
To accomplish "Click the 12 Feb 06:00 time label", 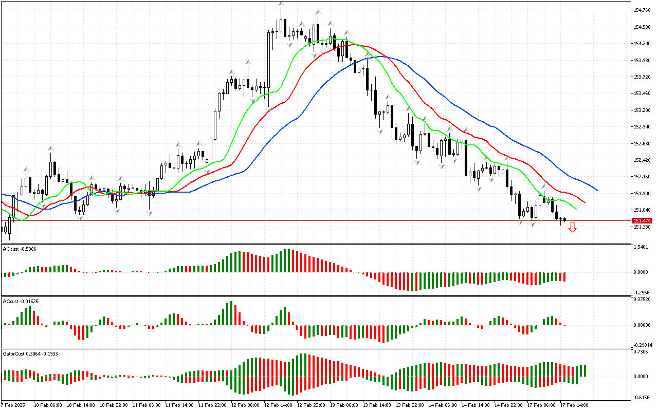I will click(x=246, y=405).
